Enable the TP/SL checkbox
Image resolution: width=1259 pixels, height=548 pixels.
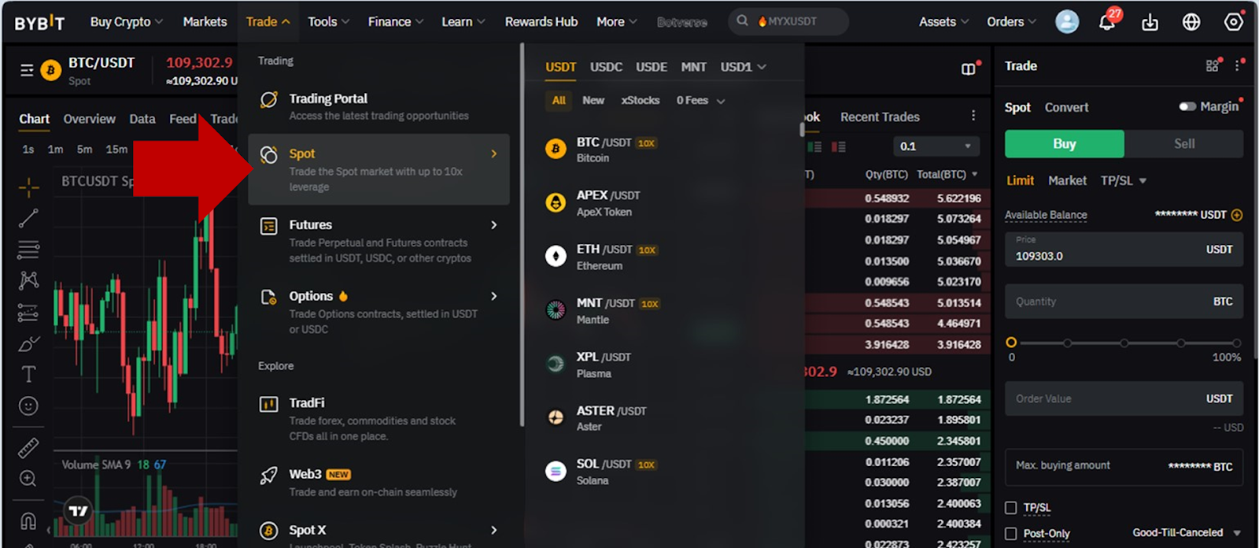point(1011,508)
